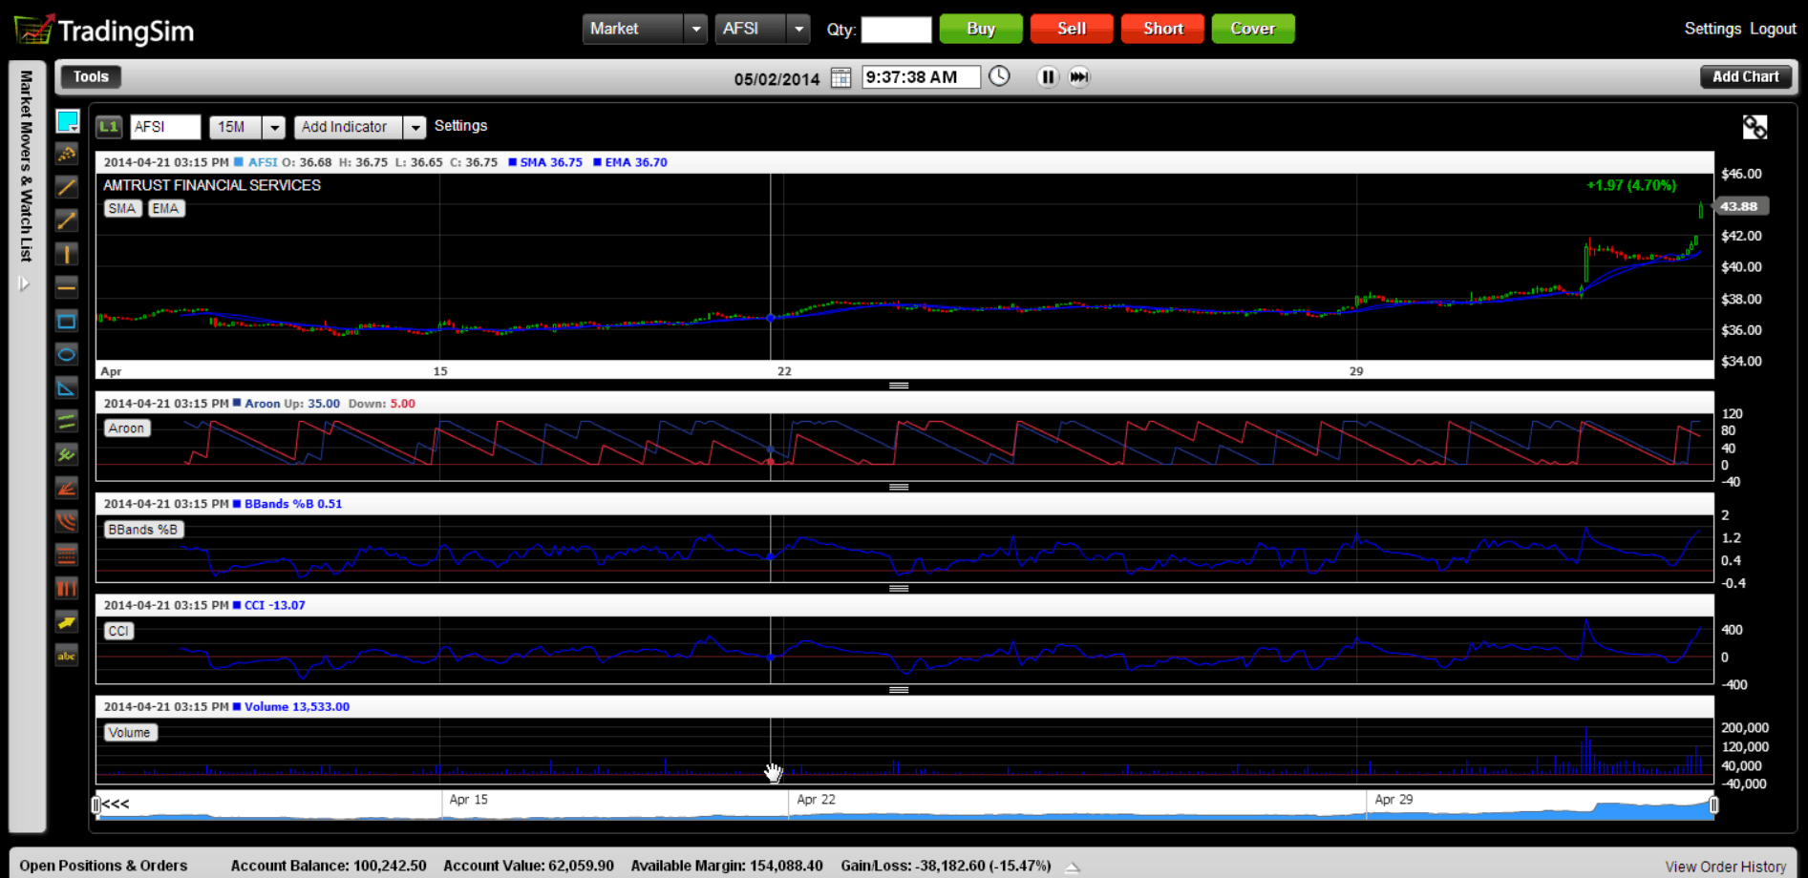The height and width of the screenshot is (878, 1808).
Task: Pause the simulation playback
Action: point(1048,77)
